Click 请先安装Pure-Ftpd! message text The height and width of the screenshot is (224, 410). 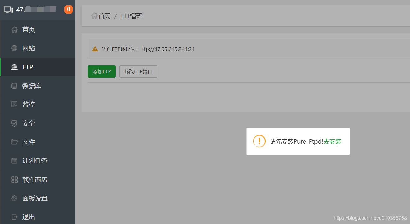click(x=297, y=142)
